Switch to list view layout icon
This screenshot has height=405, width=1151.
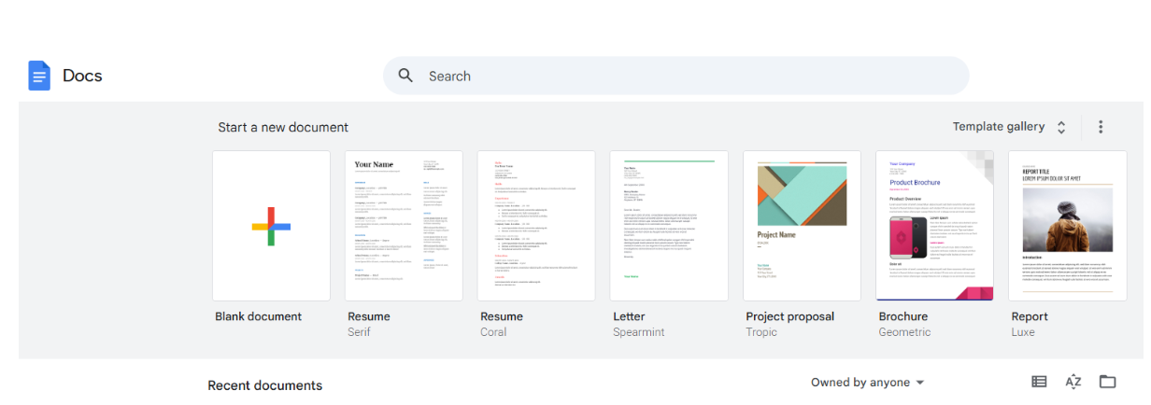(x=1039, y=382)
